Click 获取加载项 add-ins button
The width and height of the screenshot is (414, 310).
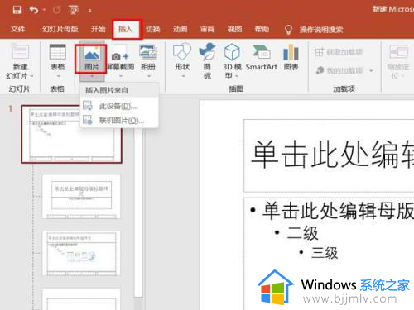[339, 52]
